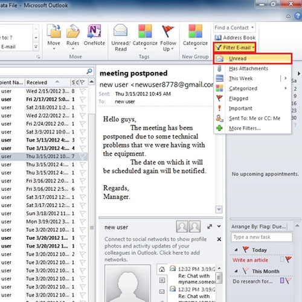302x302 pixels.
Task: Select the Sun 3/18/2012 11... message
Action: click(x=43, y=213)
